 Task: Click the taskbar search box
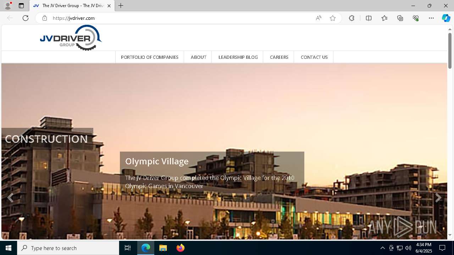pyautogui.click(x=68, y=248)
